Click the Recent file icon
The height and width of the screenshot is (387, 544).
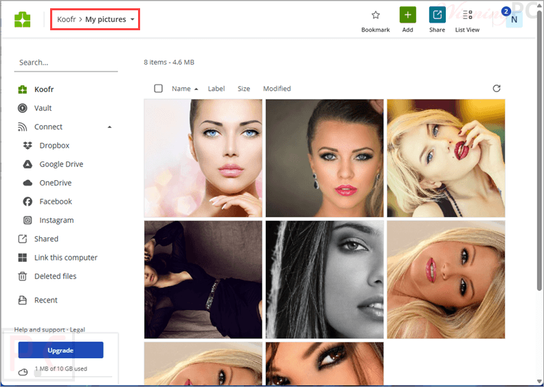tap(23, 300)
